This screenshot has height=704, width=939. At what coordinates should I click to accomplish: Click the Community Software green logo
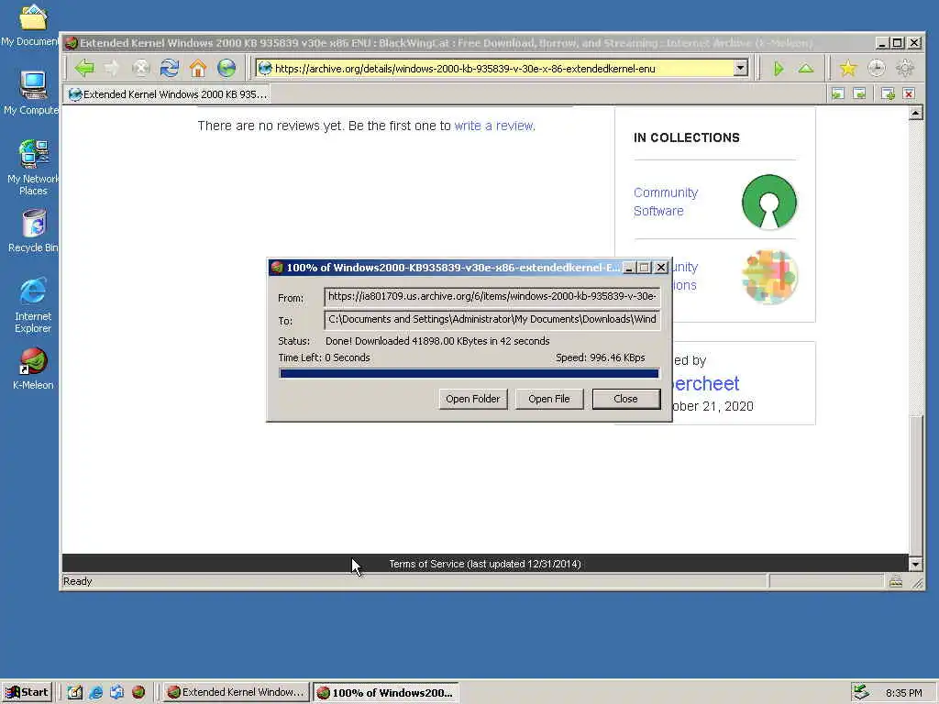[769, 202]
